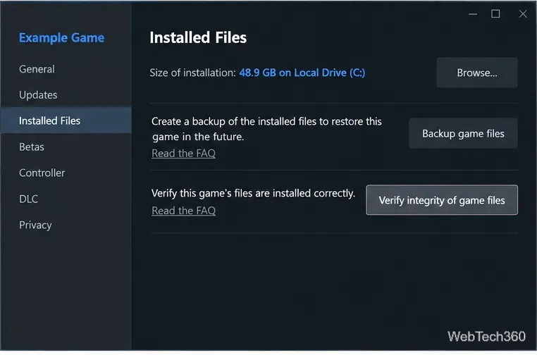Open Read the FAQ link under backup
Viewport: 537px width, 355px height.
(x=183, y=153)
